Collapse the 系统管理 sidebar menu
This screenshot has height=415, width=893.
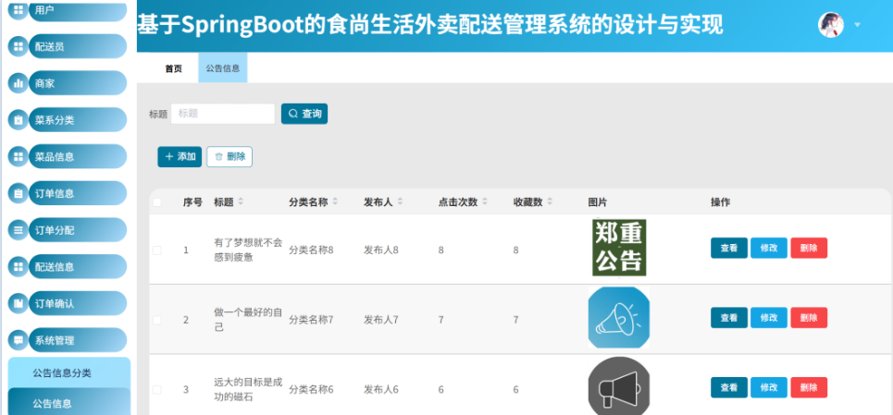pyautogui.click(x=78, y=340)
